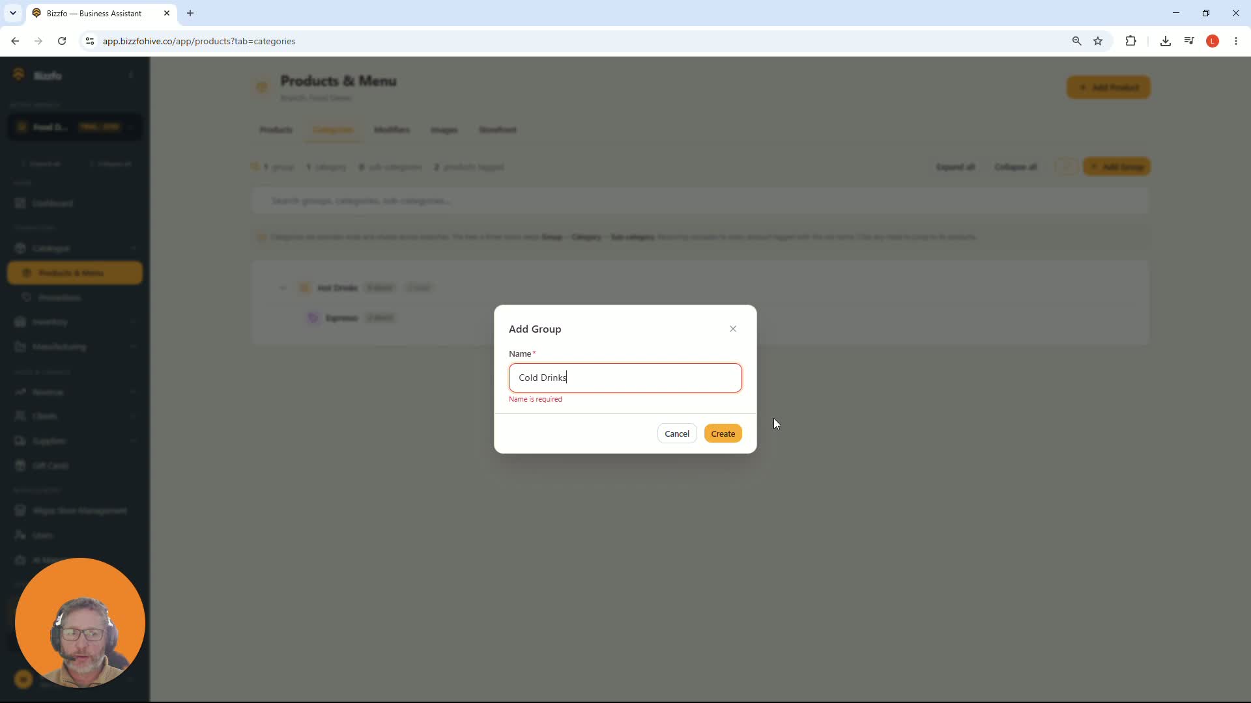Image resolution: width=1251 pixels, height=703 pixels.
Task: Bookmark this page with star icon
Action: (x=1098, y=41)
